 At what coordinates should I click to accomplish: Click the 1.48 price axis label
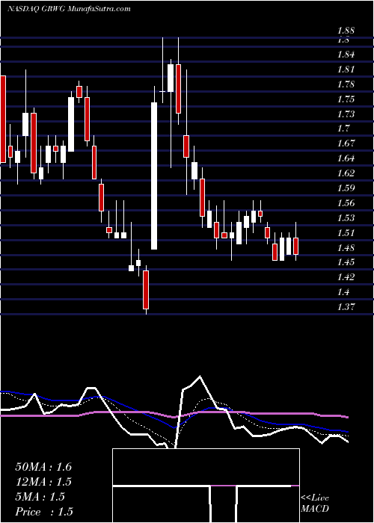[x=346, y=248]
